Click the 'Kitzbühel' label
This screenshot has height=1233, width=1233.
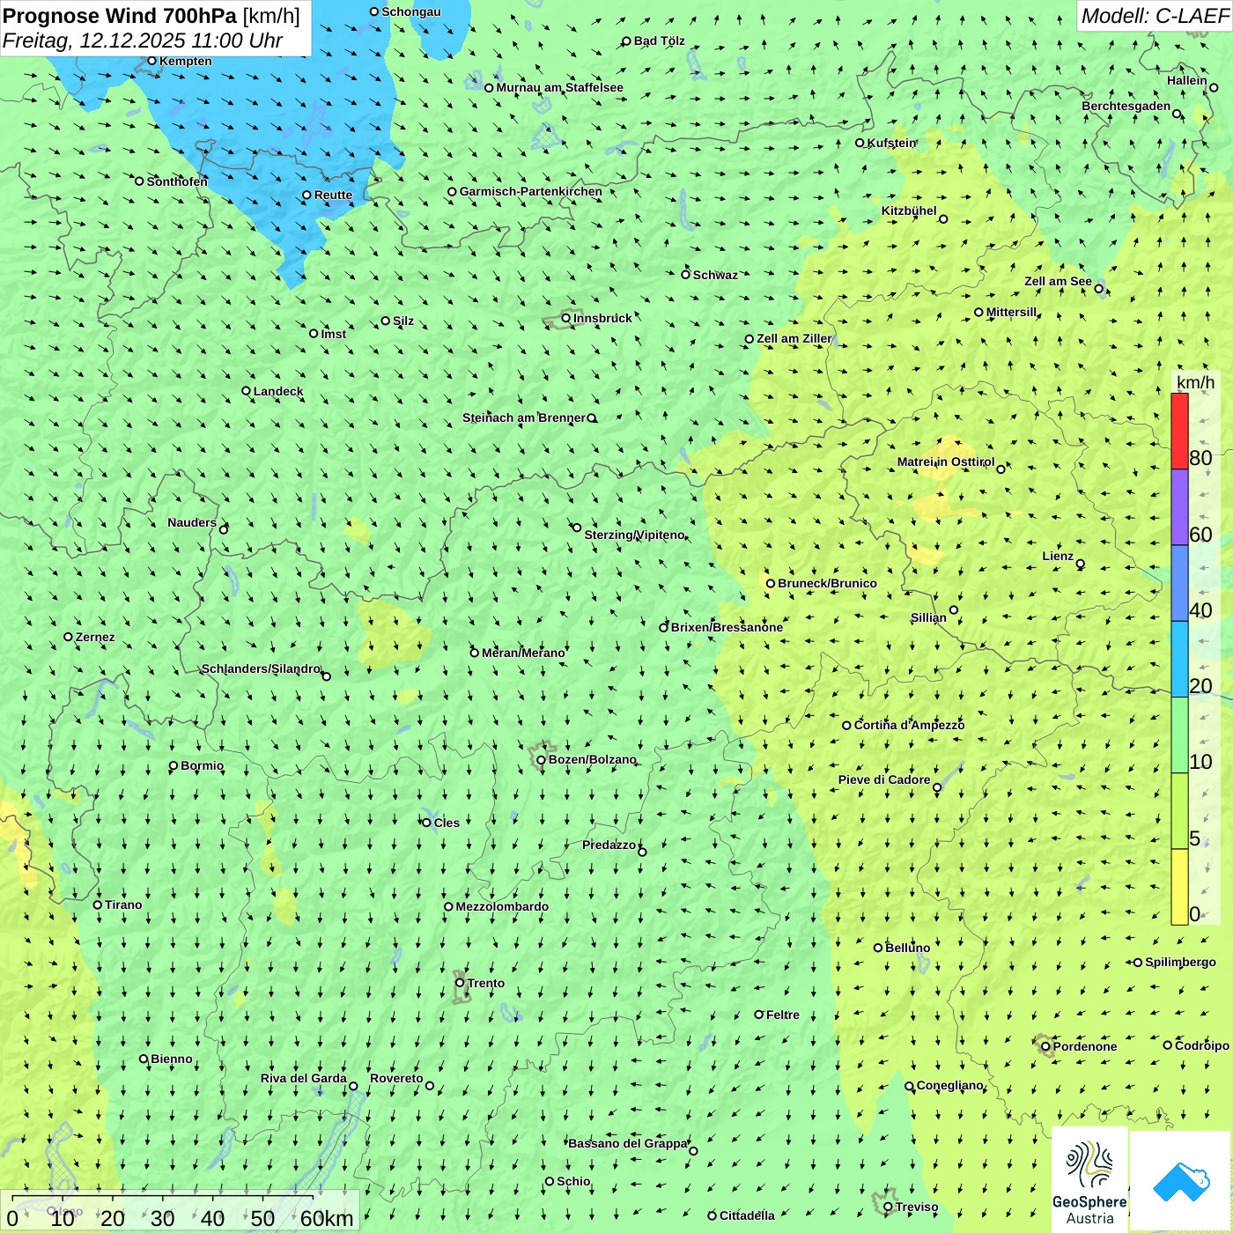click(x=910, y=210)
